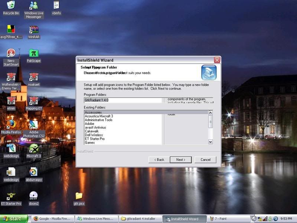
Task: Select the Mozilla Firefox desktop icon
Action: [11, 124]
